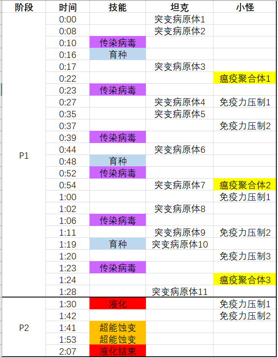Screen dimensions: 278x358
Task: Click the 免疫力压制3 cell
Action: pos(245,256)
